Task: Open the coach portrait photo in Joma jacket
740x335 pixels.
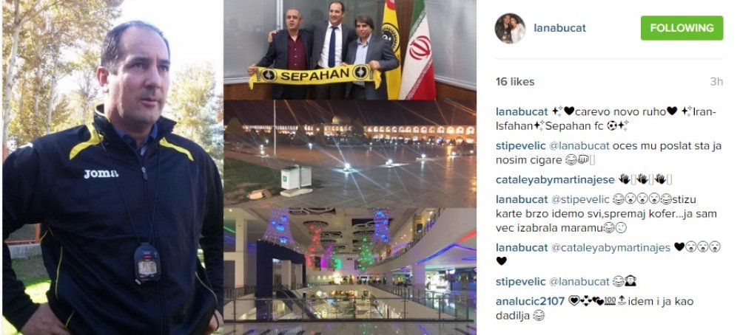Action: 112,167
